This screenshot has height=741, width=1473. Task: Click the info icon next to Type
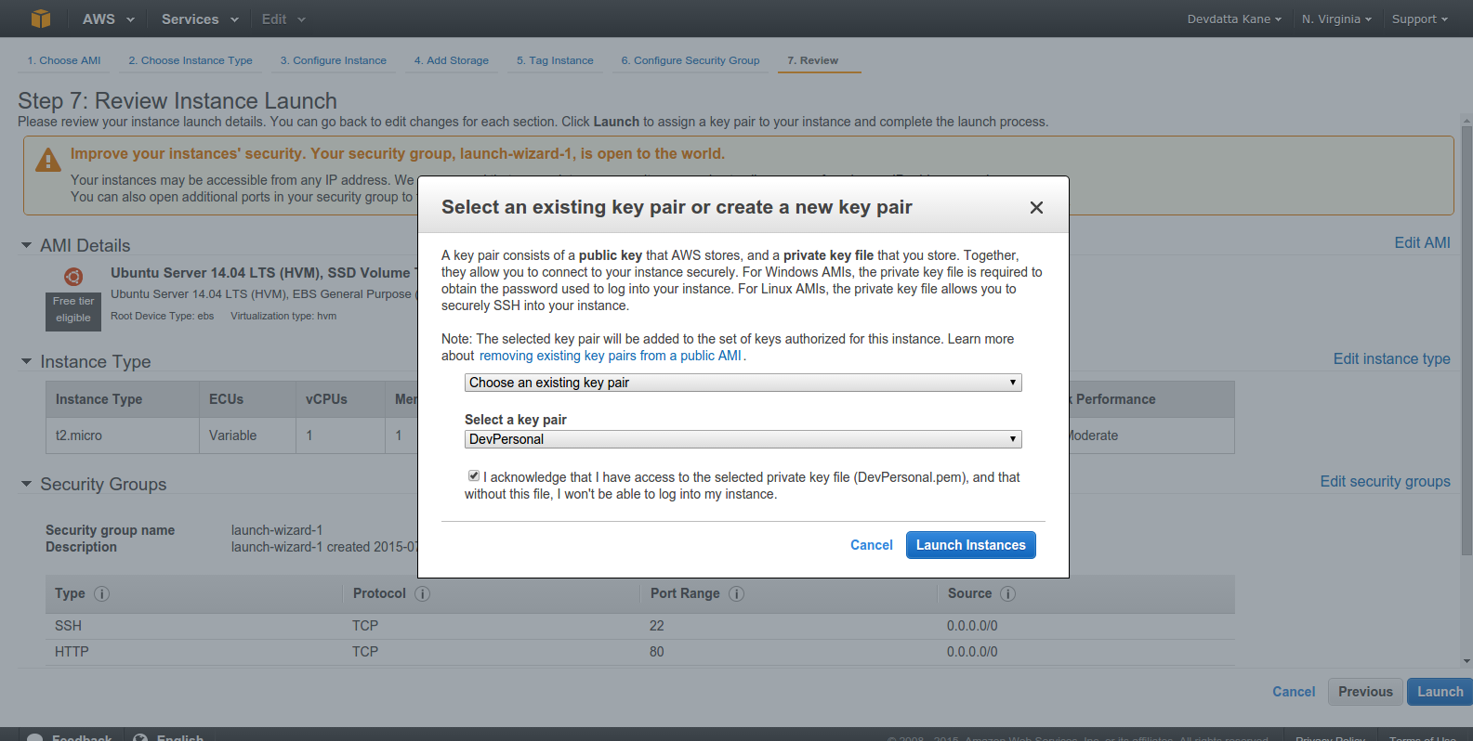[102, 593]
